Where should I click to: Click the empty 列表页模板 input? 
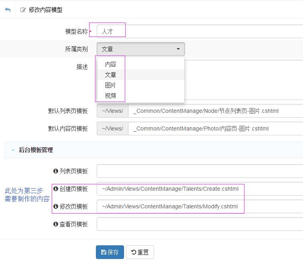[x=200, y=171]
